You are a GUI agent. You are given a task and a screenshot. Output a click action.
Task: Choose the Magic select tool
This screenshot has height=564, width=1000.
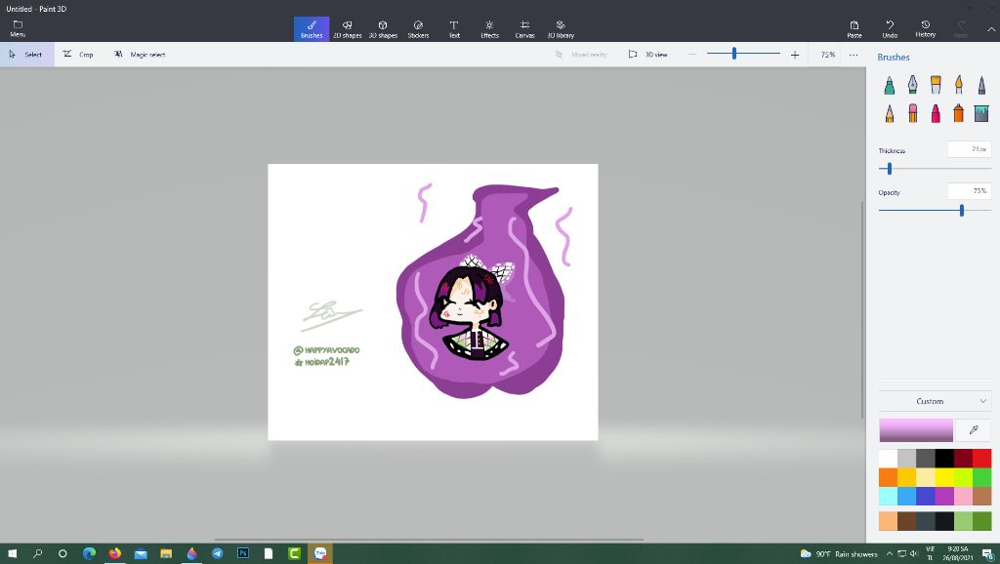(x=140, y=55)
